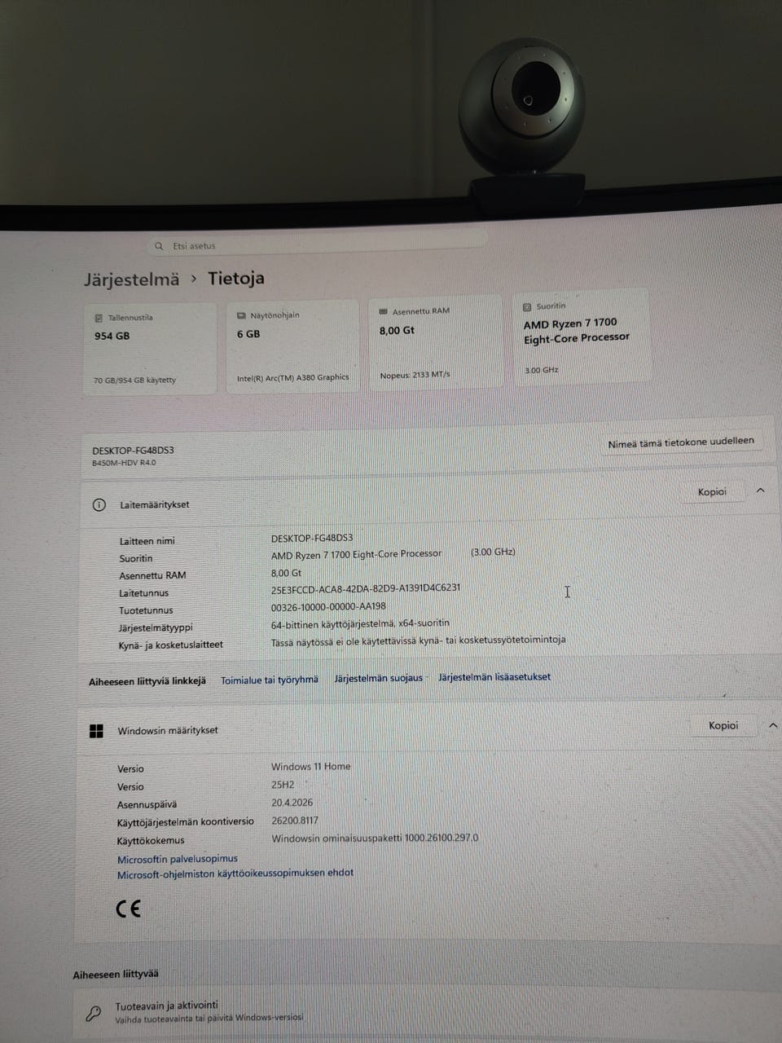Click the Laitemääritykset info icon

pyautogui.click(x=99, y=505)
